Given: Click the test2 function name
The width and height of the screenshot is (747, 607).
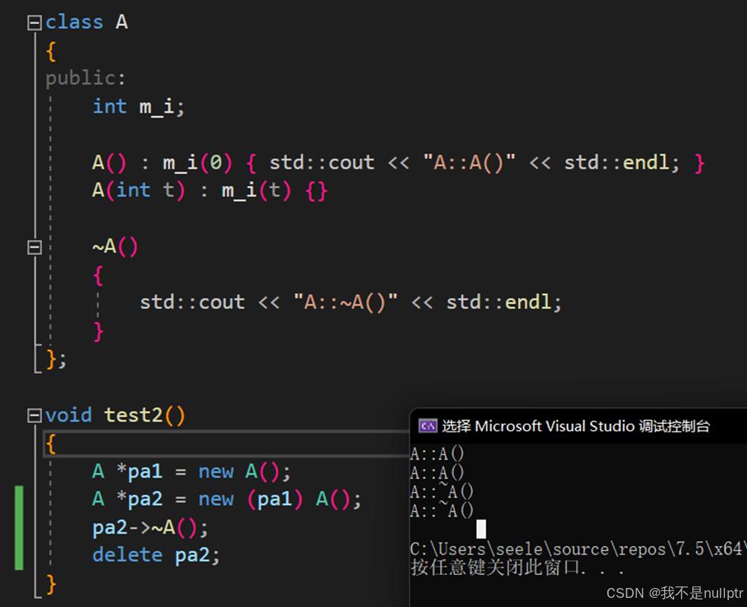Looking at the screenshot, I should [134, 416].
